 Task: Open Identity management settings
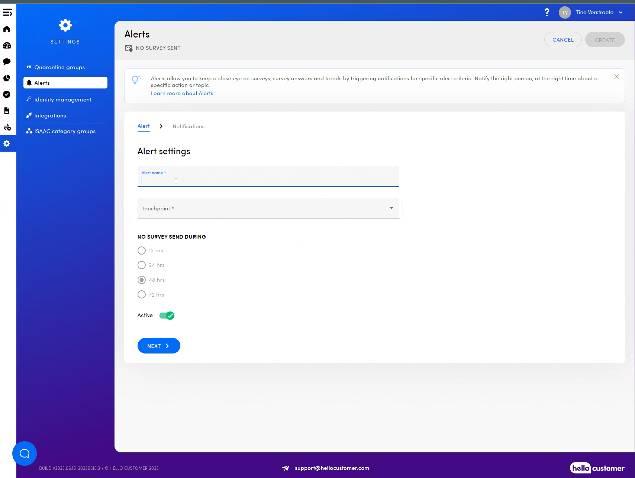[x=63, y=100]
